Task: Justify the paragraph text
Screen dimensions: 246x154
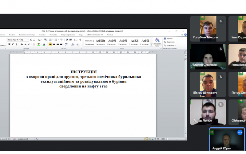Action: (x=61, y=44)
